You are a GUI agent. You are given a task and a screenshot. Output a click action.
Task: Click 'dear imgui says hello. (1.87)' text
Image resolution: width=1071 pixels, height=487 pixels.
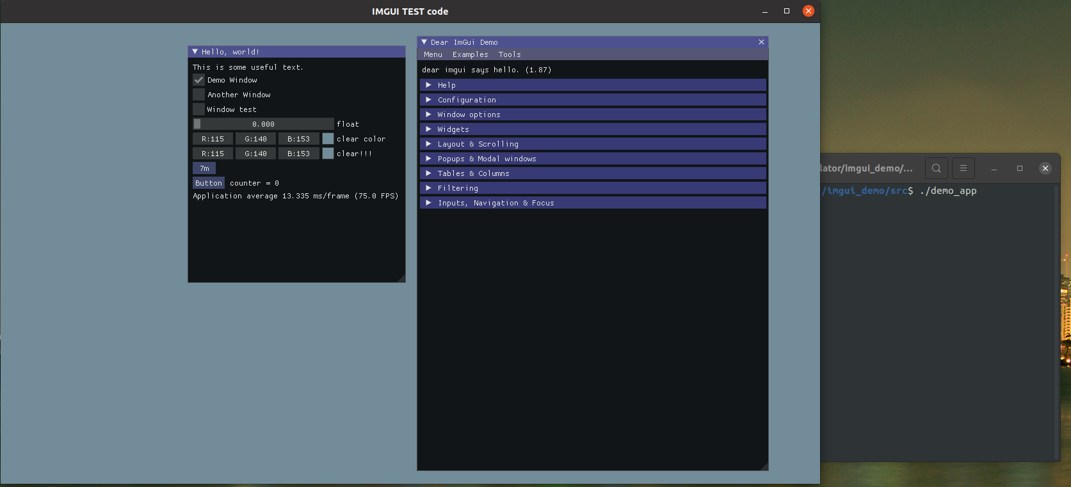[x=487, y=70]
